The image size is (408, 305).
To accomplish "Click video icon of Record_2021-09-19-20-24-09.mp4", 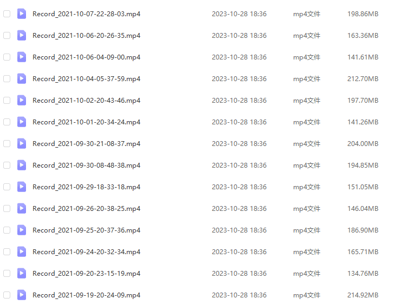I will 22,295.
